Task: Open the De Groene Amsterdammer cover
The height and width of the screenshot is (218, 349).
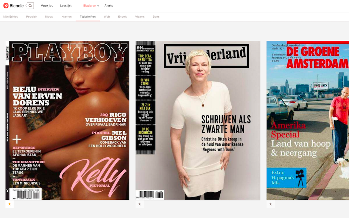Action: tap(308, 120)
